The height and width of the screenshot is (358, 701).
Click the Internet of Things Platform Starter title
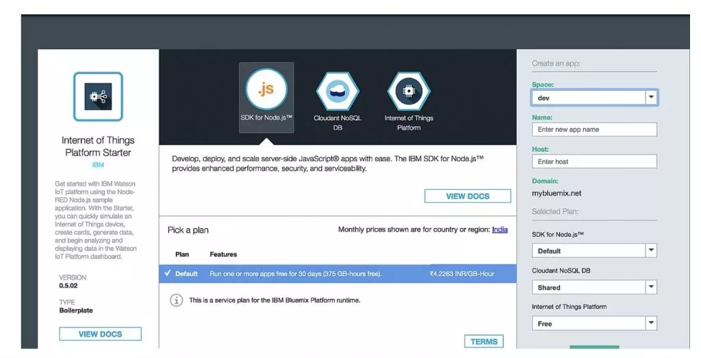(x=98, y=146)
